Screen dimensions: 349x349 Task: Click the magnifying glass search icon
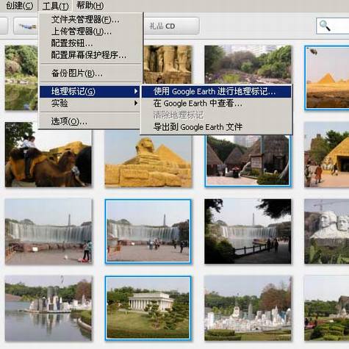[x=325, y=26]
